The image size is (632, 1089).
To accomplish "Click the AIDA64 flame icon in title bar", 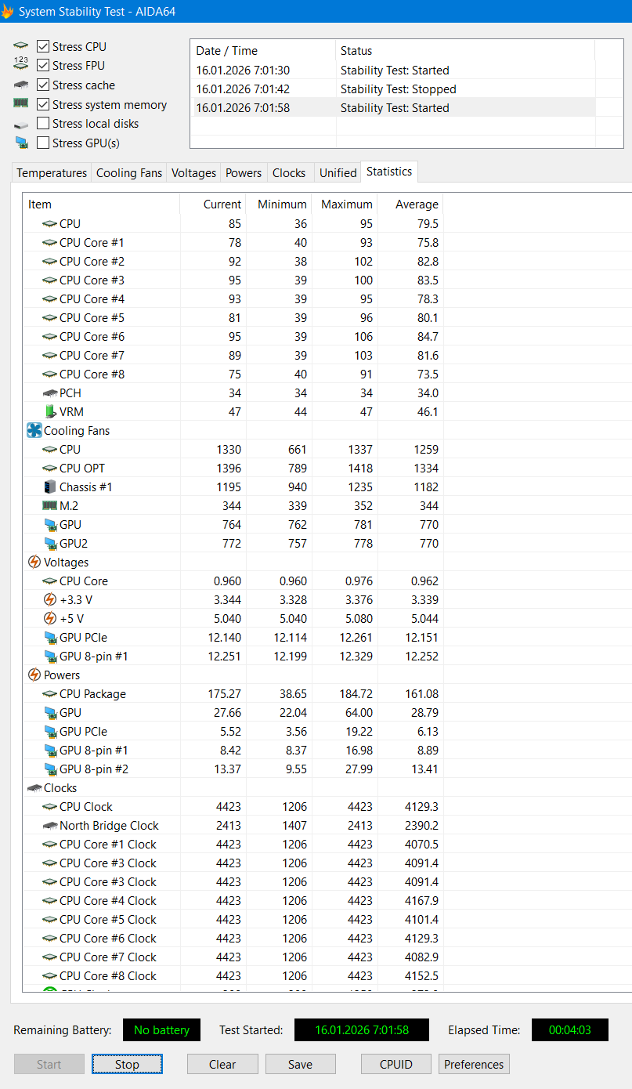I will (6, 12).
